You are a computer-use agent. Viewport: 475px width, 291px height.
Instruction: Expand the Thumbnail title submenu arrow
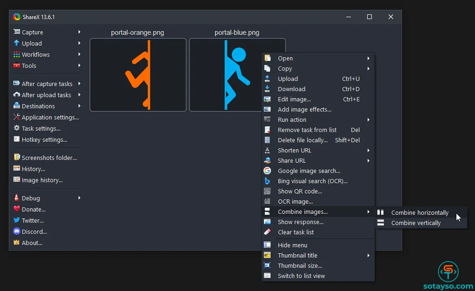[x=369, y=256]
